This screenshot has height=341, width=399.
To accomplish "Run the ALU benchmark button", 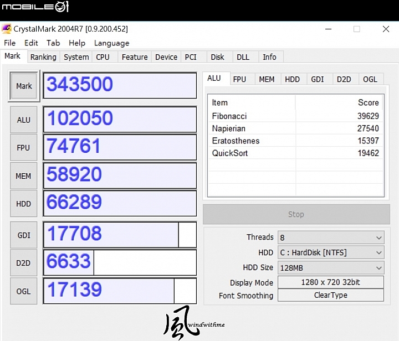I will (24, 120).
